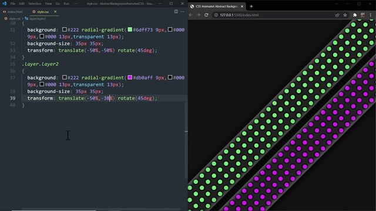Go forward in the browser

click(x=199, y=15)
